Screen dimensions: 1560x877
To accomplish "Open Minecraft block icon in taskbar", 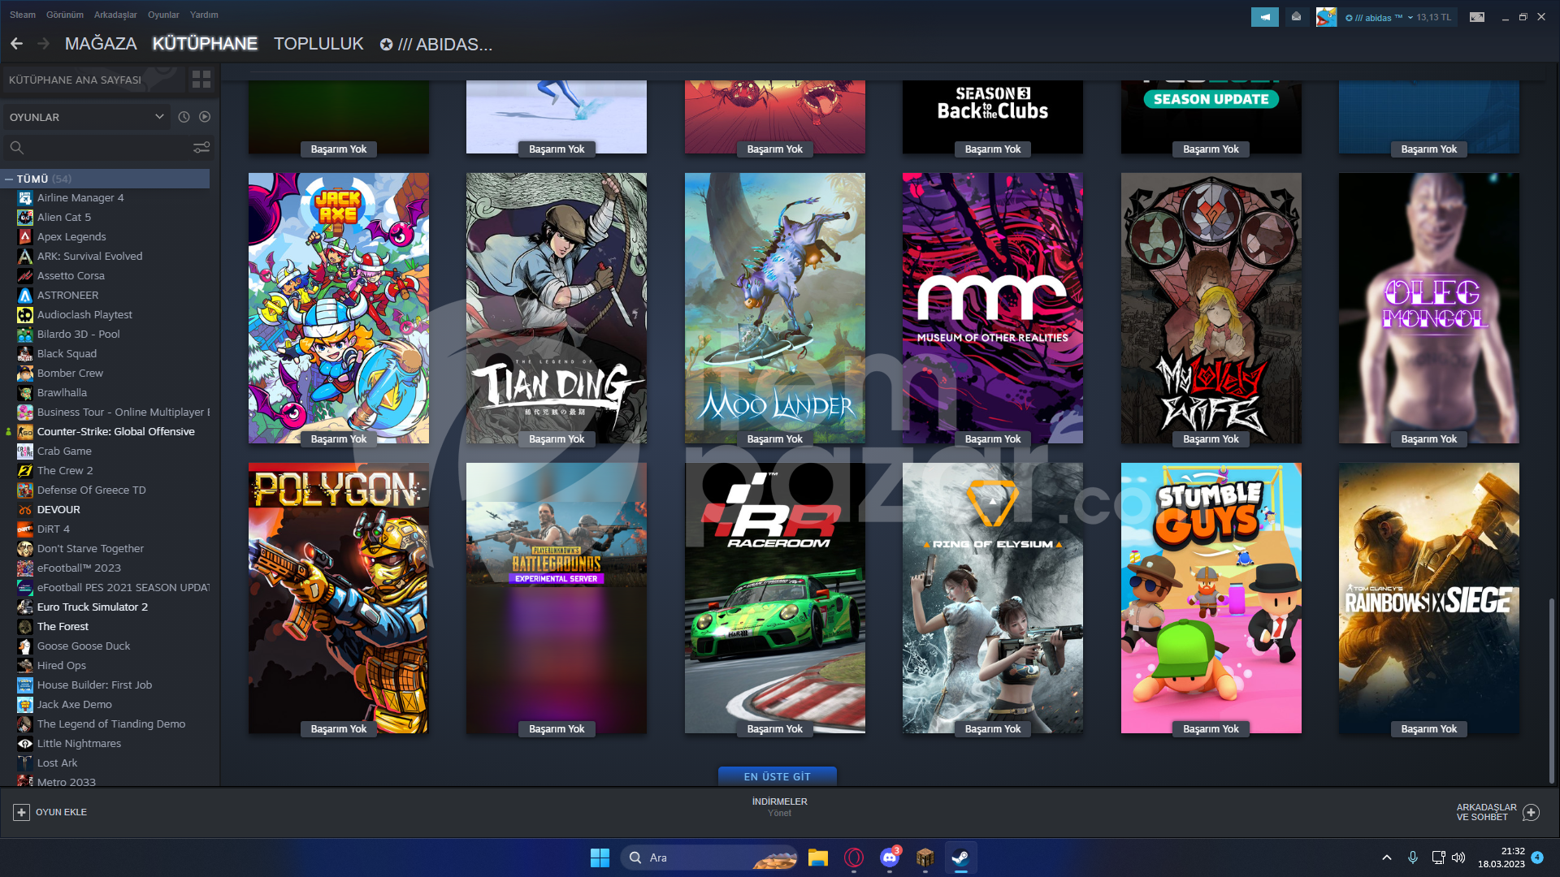I will 925,858.
